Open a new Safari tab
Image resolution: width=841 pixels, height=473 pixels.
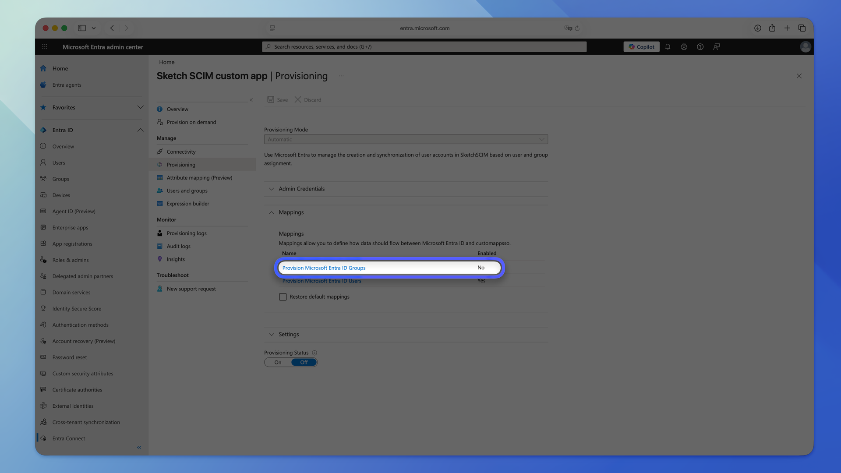pos(787,28)
